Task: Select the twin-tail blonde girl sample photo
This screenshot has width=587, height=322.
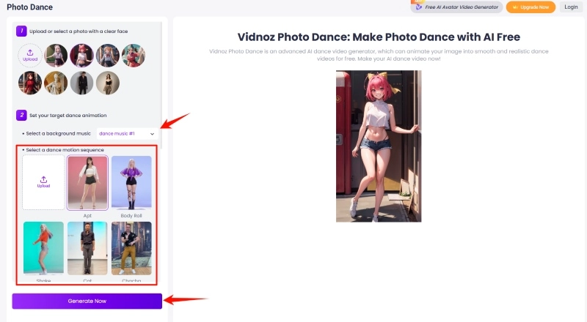Action: (107, 56)
